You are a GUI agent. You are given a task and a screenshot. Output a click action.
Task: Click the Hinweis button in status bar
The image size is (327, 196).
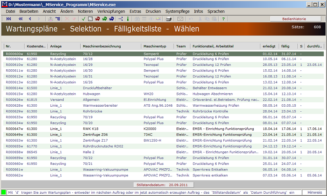(314, 192)
